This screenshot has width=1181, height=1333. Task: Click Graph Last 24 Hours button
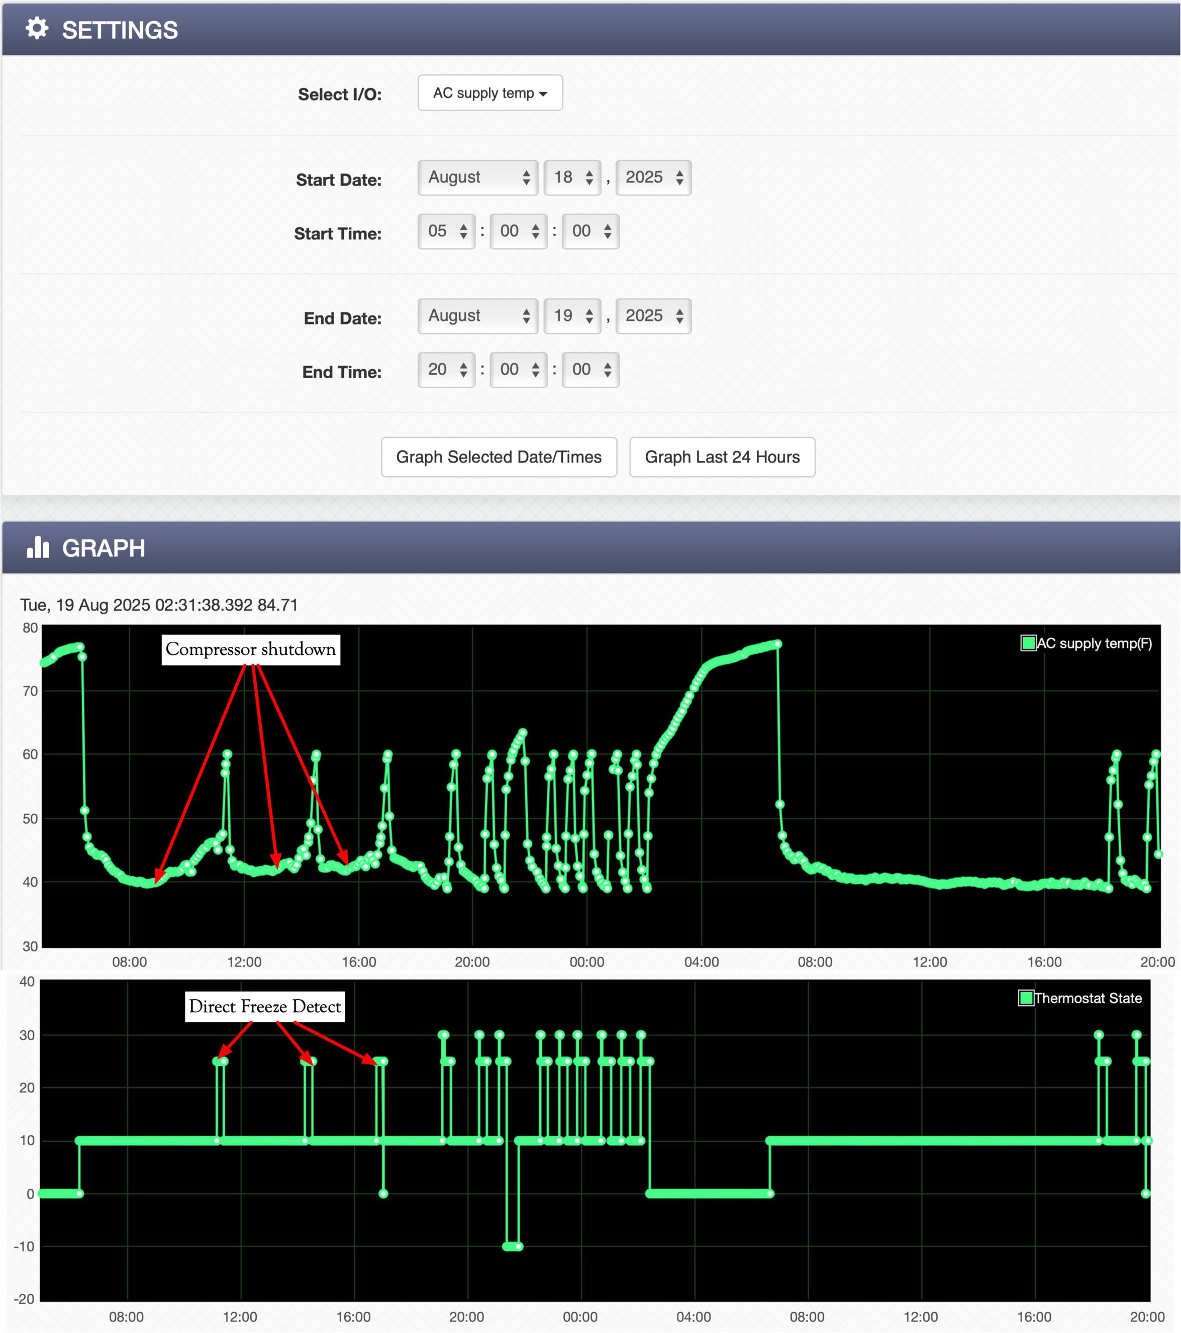[722, 457]
